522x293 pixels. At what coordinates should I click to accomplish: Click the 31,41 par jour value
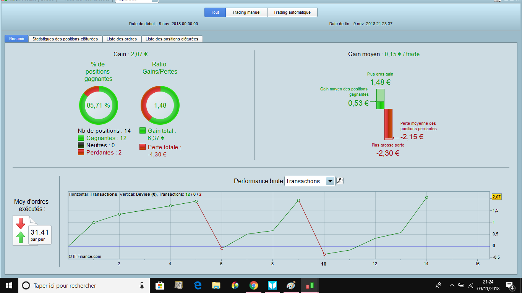(x=40, y=232)
